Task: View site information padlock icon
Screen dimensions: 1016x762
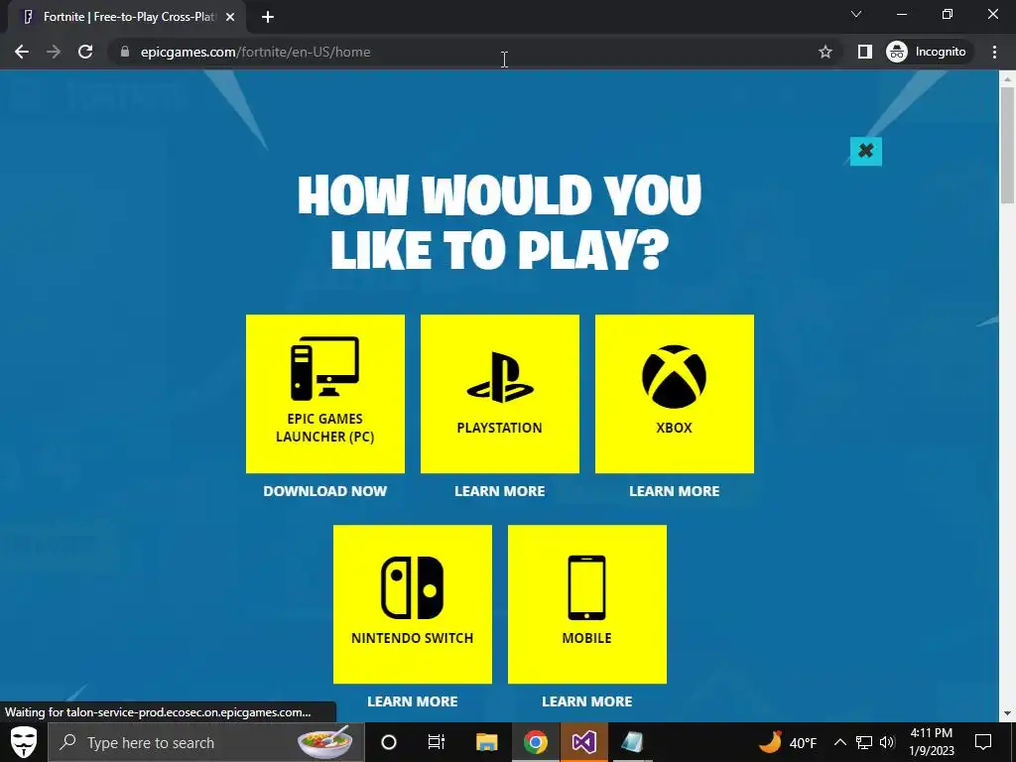Action: click(125, 52)
